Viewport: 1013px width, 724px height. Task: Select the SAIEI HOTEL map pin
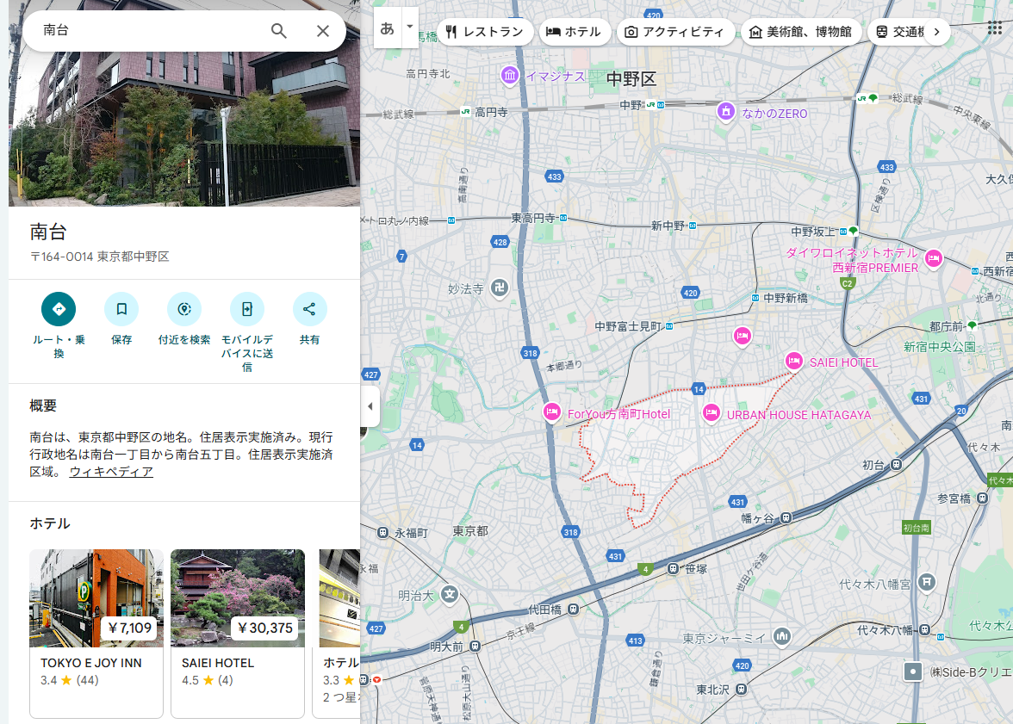[x=794, y=361]
